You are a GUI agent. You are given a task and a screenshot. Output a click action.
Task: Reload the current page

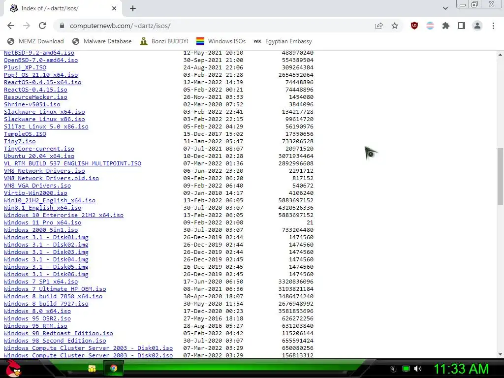(x=42, y=26)
